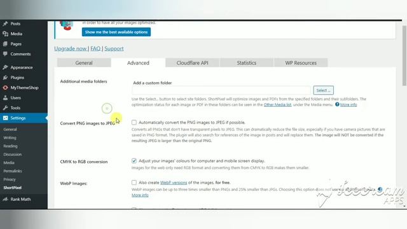Click the Plugins plug icon

(x=5, y=78)
